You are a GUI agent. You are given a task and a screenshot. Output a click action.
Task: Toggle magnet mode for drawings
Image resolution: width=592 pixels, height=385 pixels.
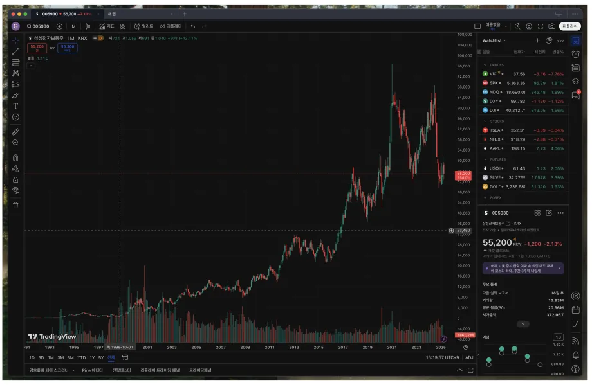(x=15, y=157)
